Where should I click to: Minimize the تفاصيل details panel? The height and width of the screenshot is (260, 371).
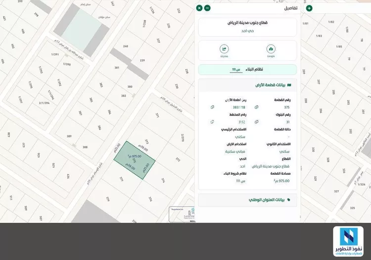click(x=207, y=8)
